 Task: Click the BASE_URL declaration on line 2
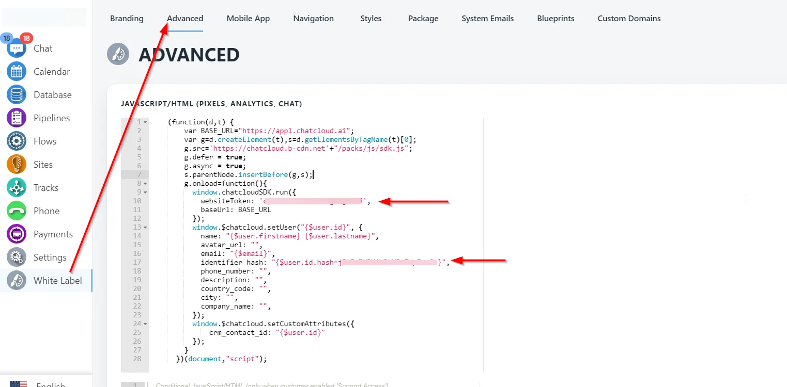point(269,131)
